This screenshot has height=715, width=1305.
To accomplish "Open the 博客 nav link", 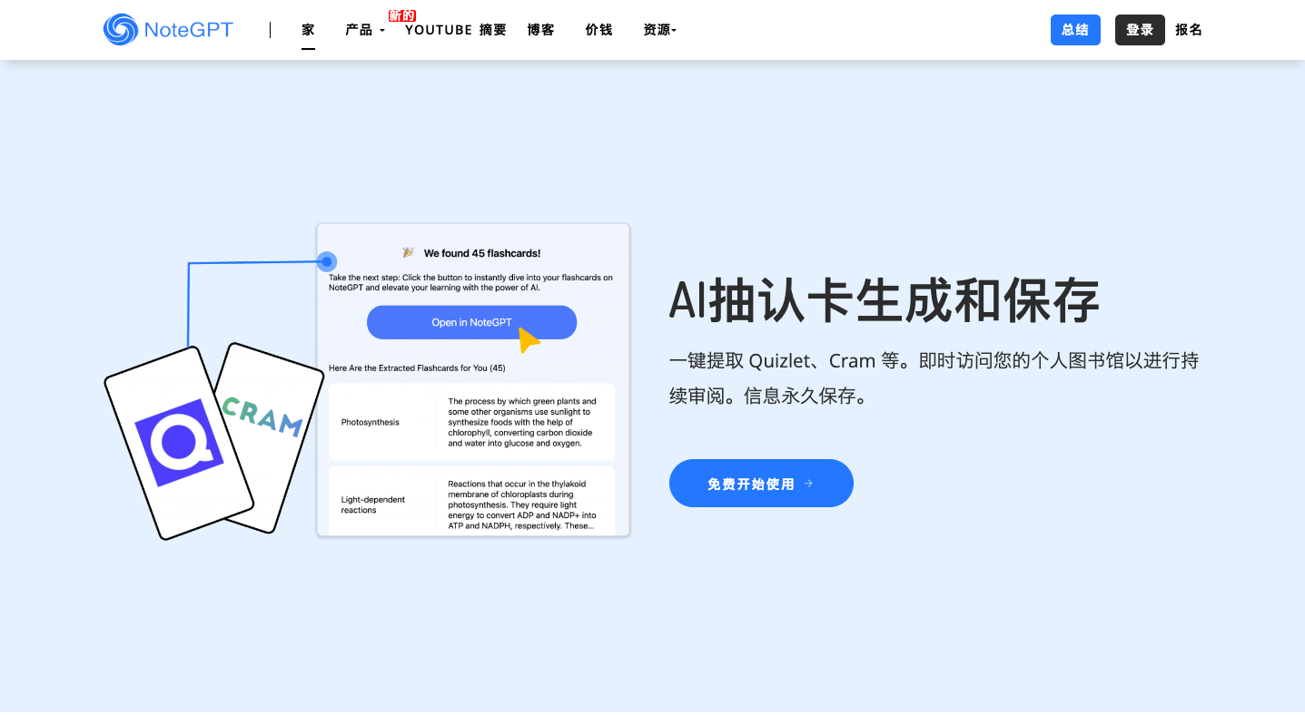I will coord(541,30).
